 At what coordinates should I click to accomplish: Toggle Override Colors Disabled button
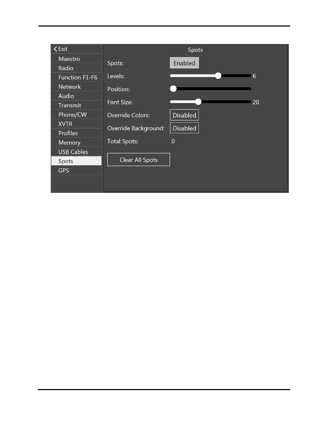point(184,115)
